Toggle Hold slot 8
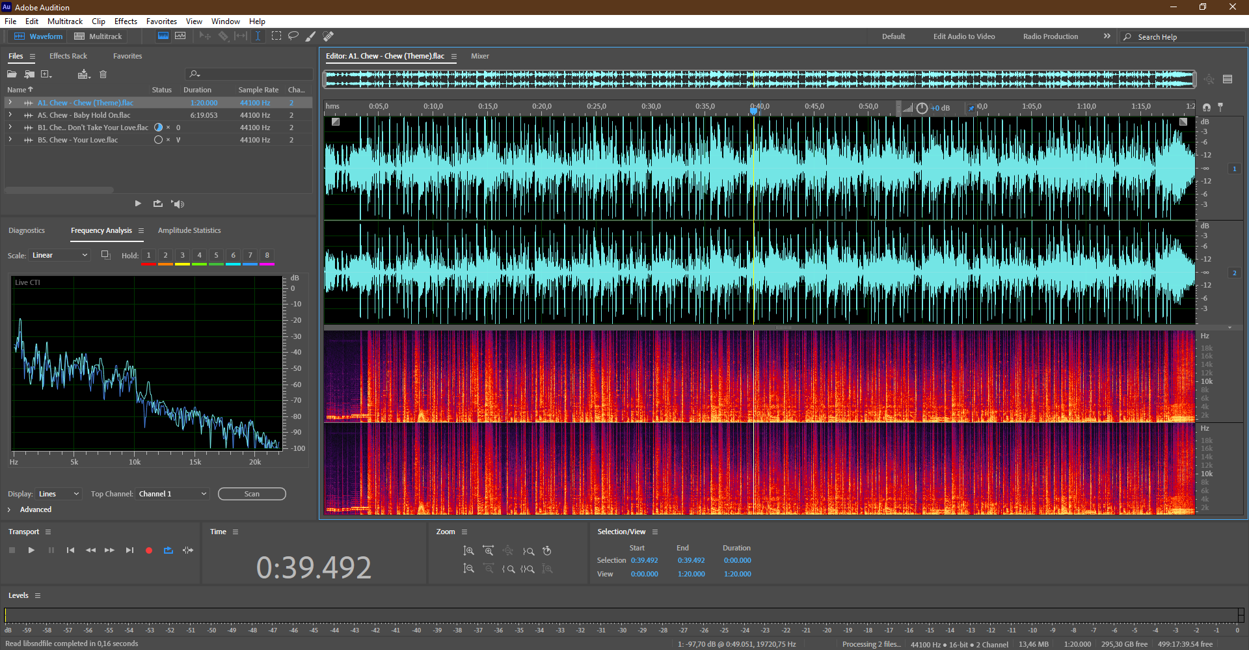The width and height of the screenshot is (1249, 650). tap(267, 256)
